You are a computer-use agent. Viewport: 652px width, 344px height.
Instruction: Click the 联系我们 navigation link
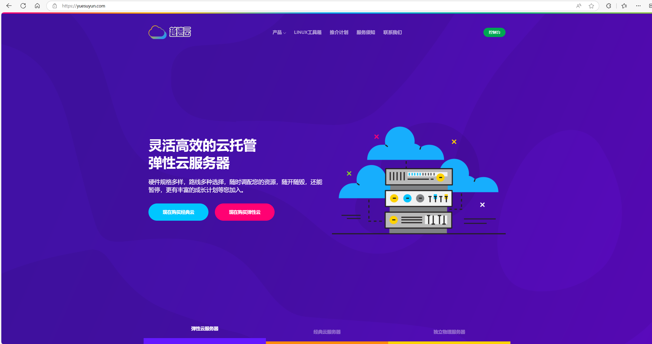392,33
